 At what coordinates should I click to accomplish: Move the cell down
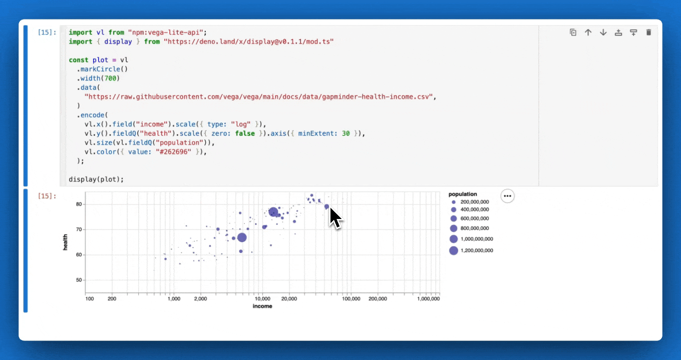tap(603, 32)
